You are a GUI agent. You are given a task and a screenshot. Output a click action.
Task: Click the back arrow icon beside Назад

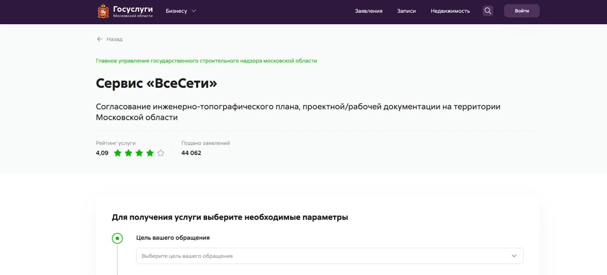[x=100, y=39]
